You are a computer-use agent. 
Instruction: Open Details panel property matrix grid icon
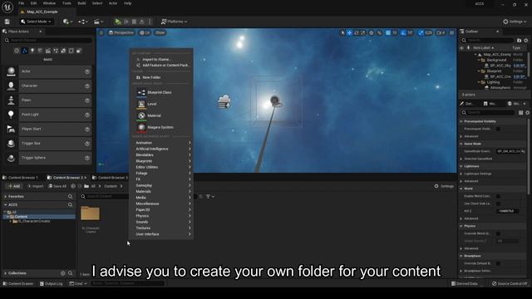521,113
